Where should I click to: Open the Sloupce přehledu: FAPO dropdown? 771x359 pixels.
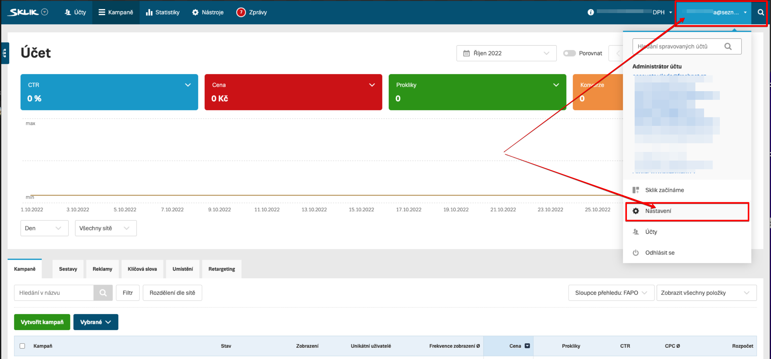click(611, 293)
